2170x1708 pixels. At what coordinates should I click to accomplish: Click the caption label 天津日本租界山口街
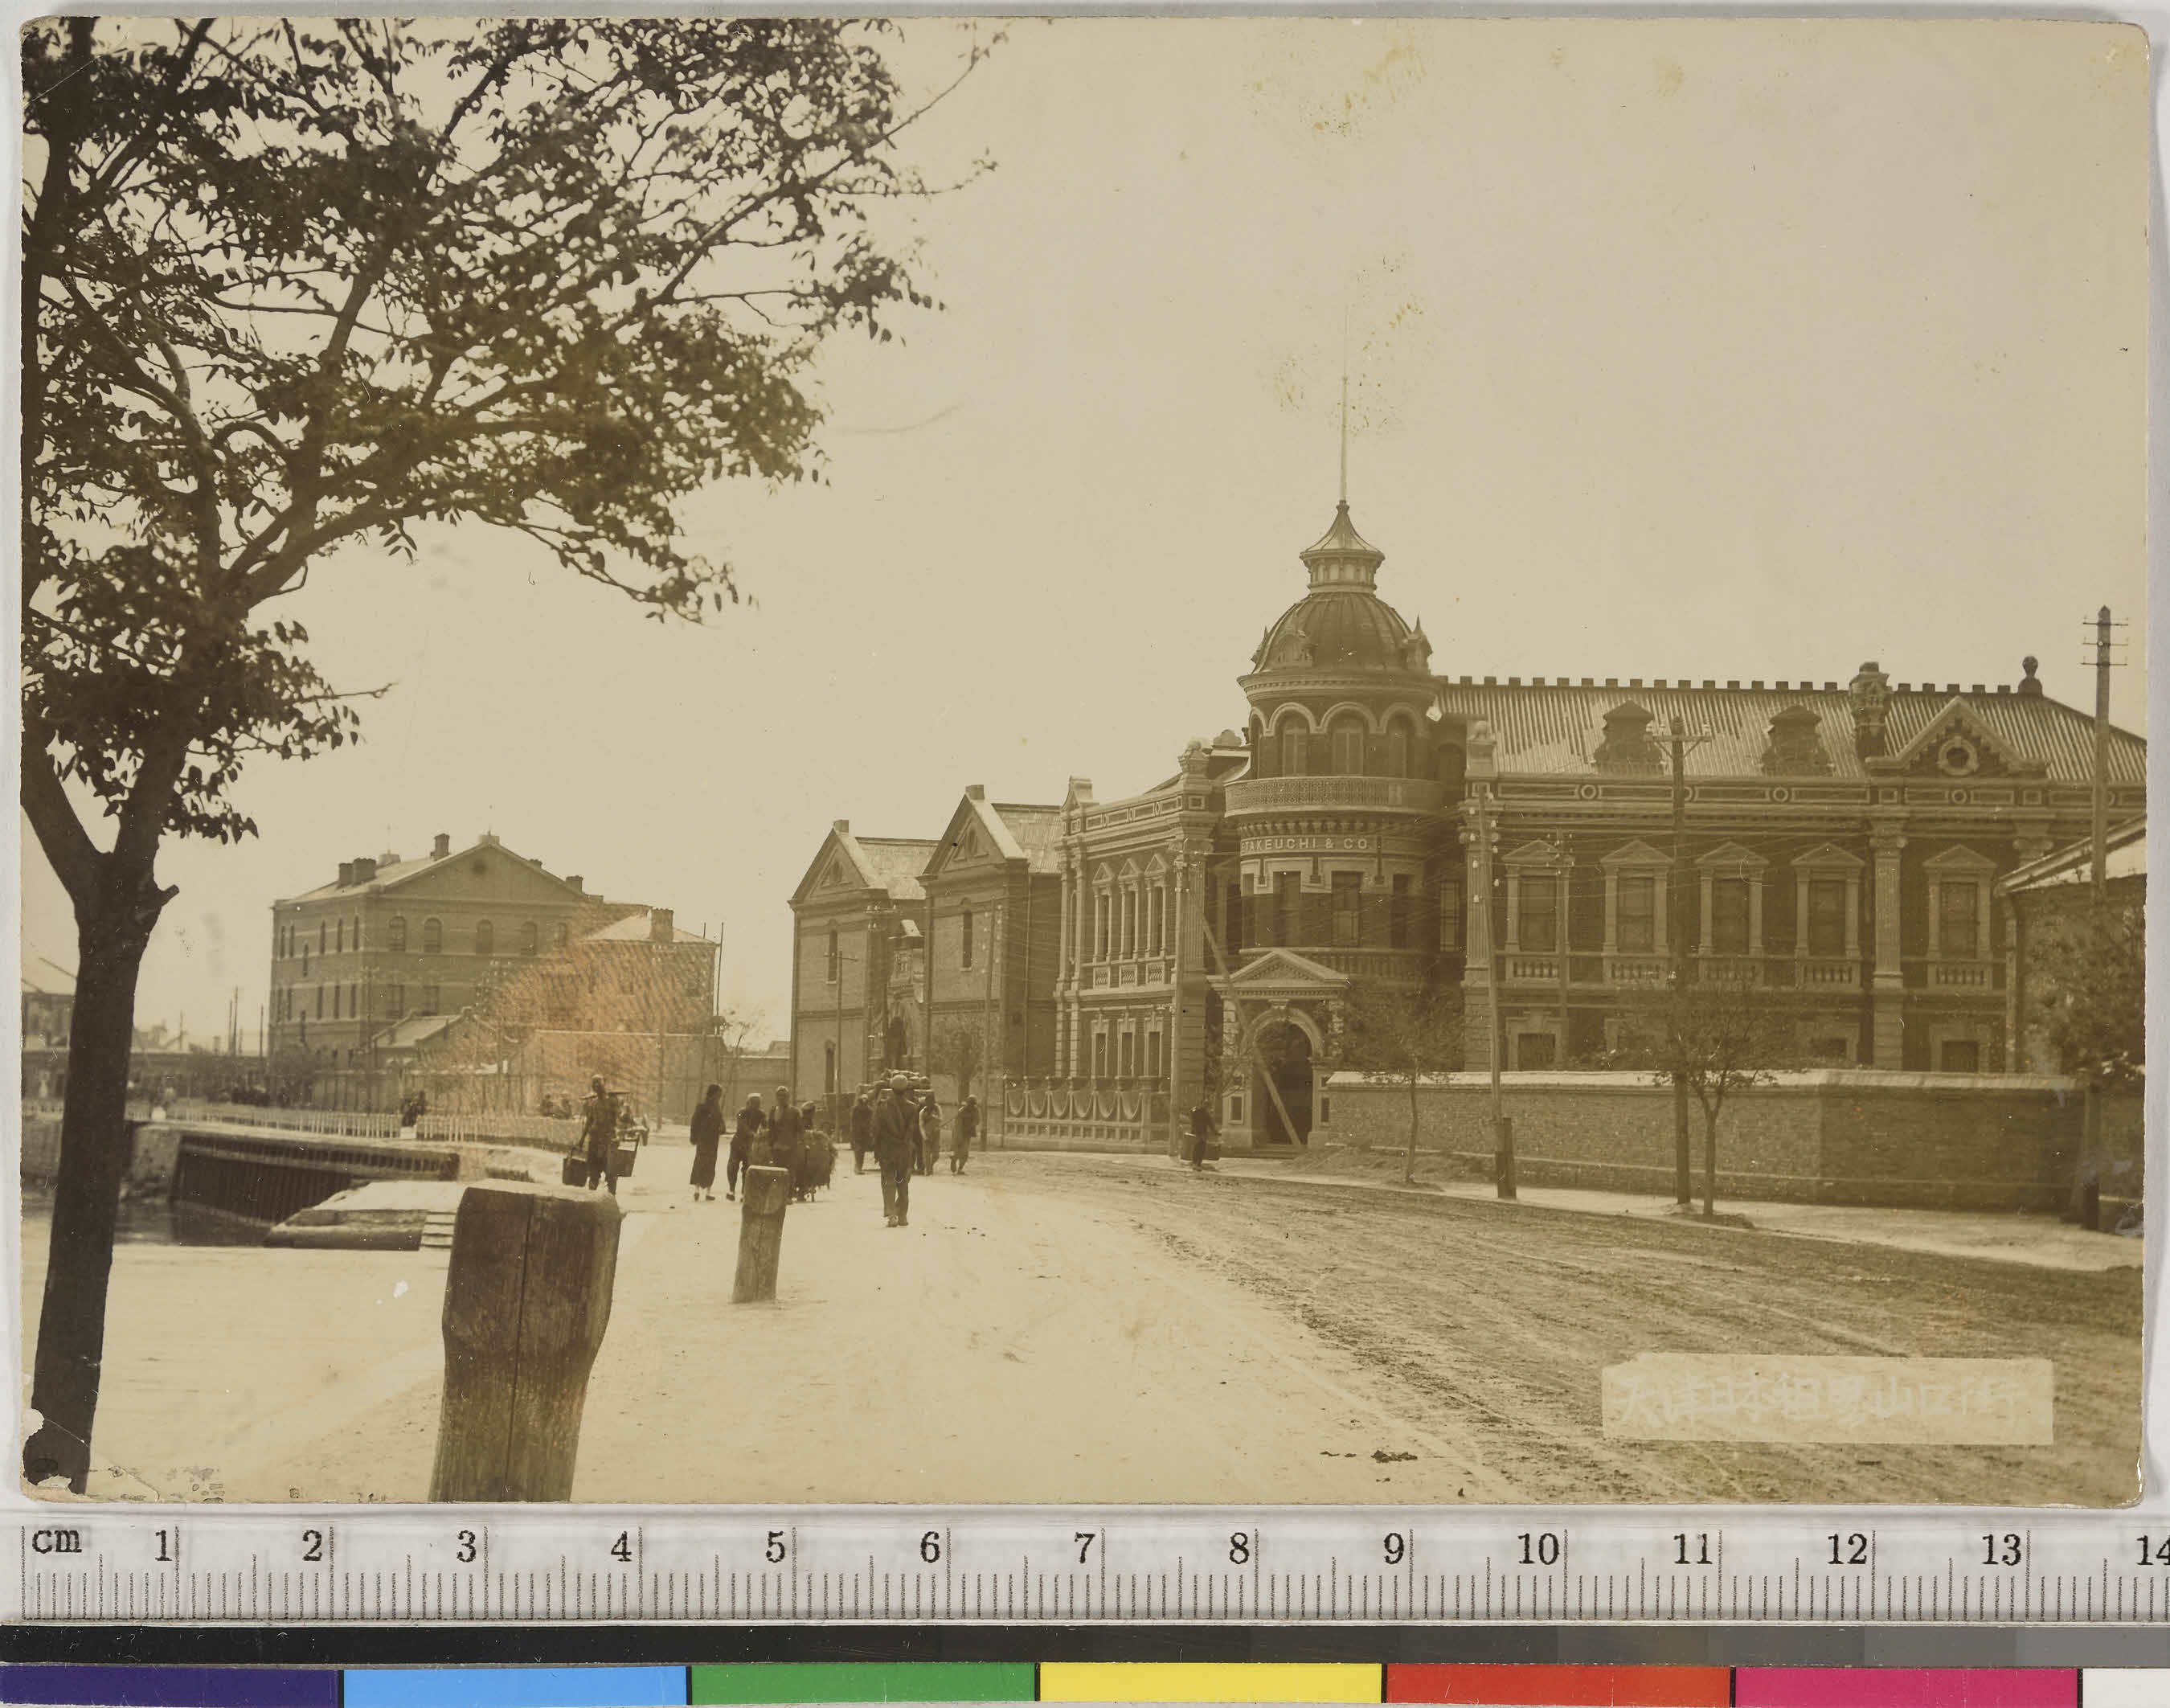point(1827,1399)
